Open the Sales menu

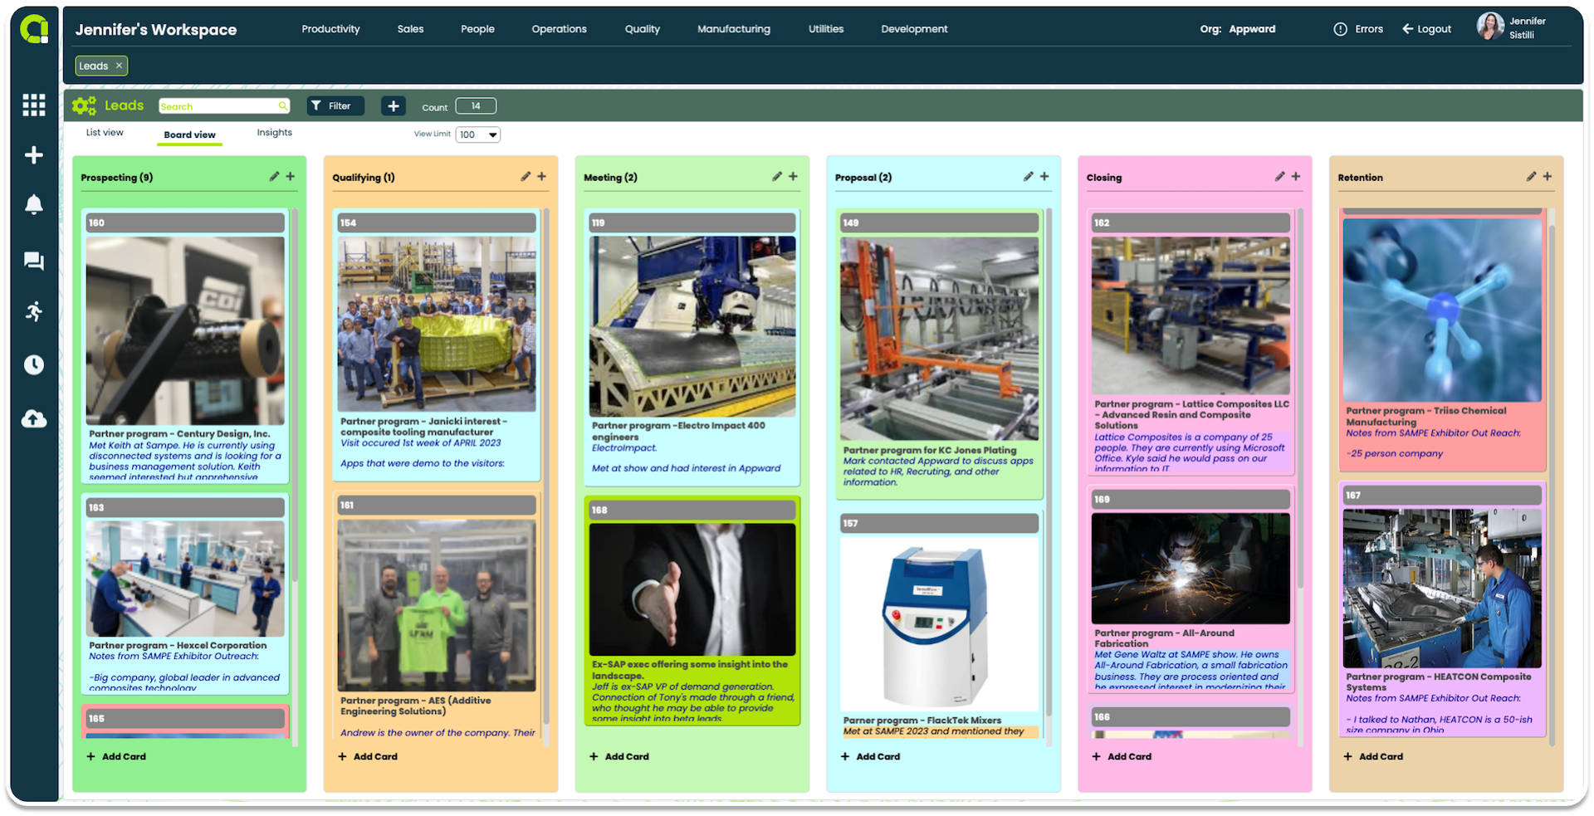click(x=410, y=29)
